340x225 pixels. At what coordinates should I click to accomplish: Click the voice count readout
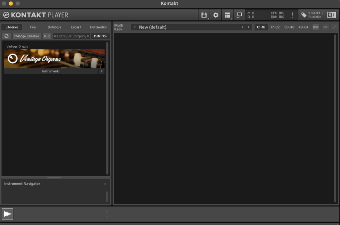[251, 13]
